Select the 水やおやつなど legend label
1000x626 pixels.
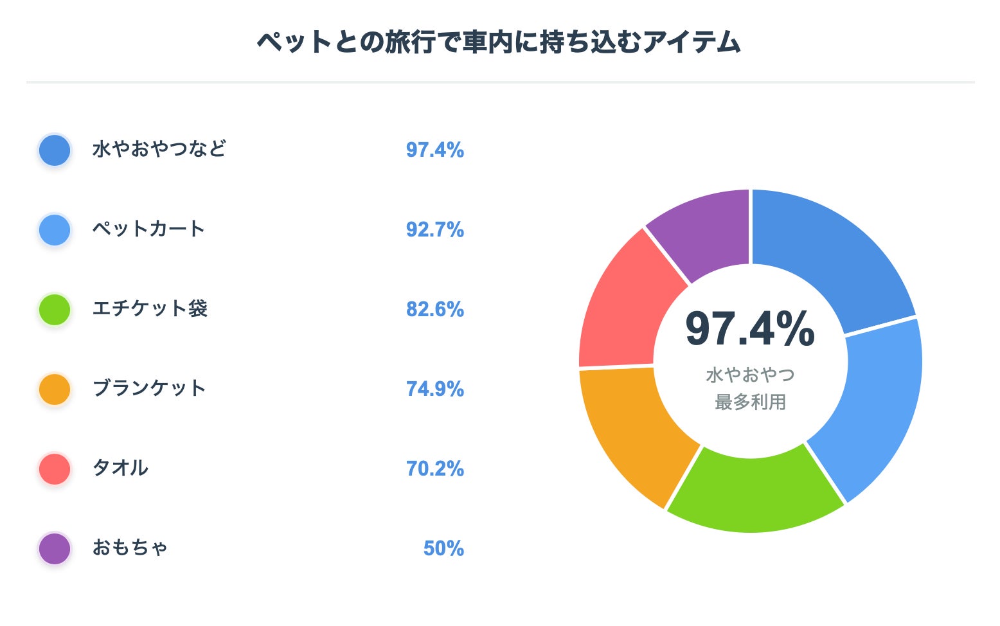[x=159, y=149]
